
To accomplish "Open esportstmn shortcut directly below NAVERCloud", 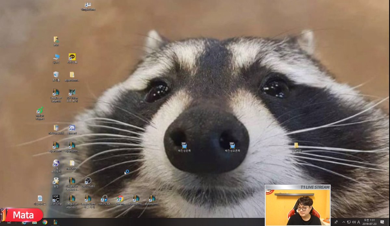I will pyautogui.click(x=56, y=147).
